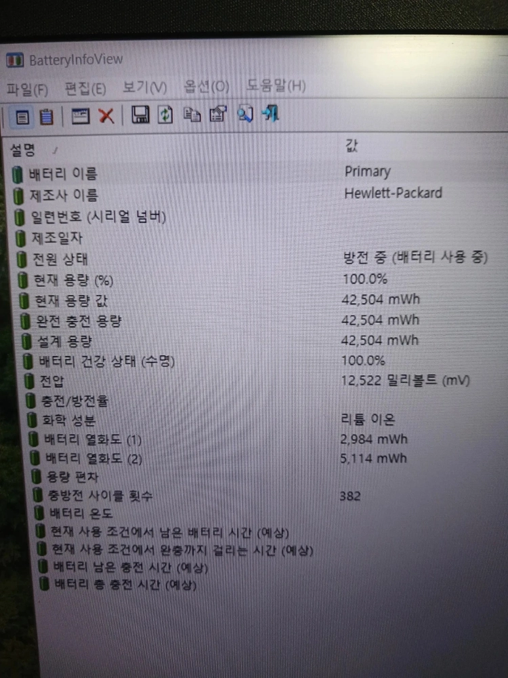
Task: Open the window-style toolbar icon next to red X
Action: (81, 117)
